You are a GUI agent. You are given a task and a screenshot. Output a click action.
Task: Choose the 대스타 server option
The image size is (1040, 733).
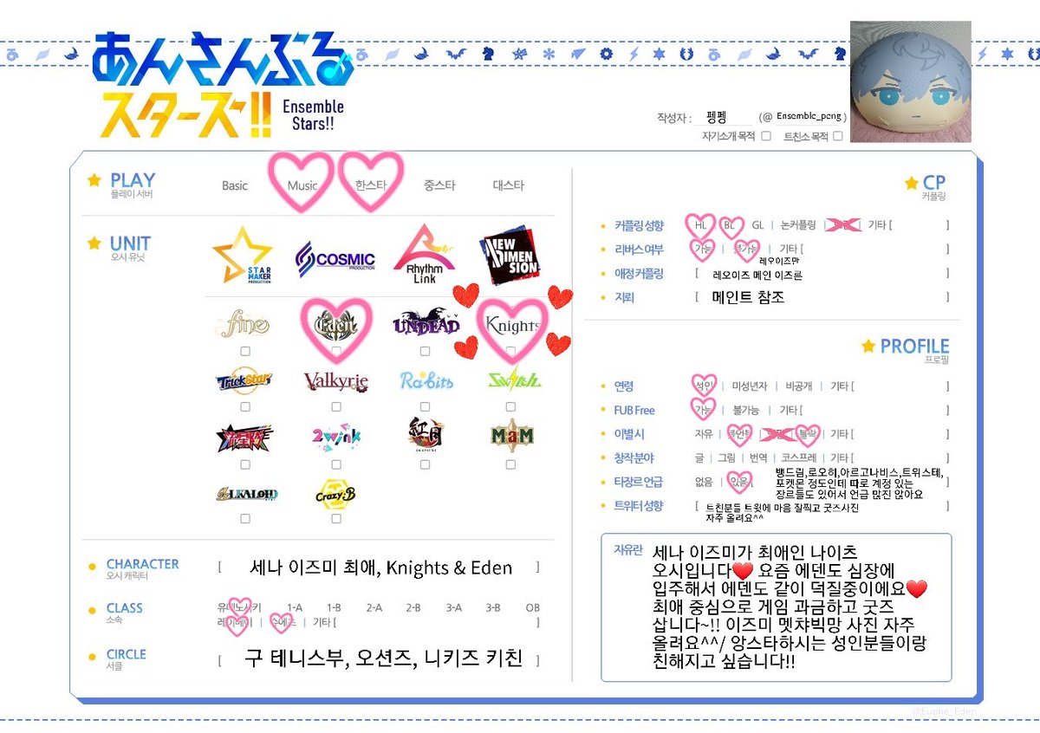pos(508,185)
